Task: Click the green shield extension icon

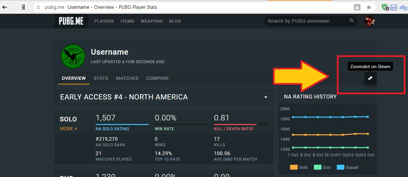Action: point(385,7)
